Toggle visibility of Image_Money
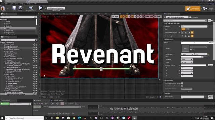The image size is (215, 120). [36, 83]
